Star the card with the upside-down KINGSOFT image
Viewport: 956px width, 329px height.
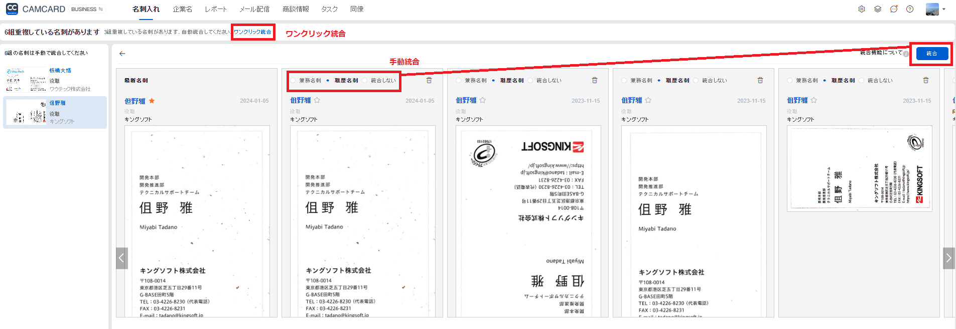pos(483,100)
